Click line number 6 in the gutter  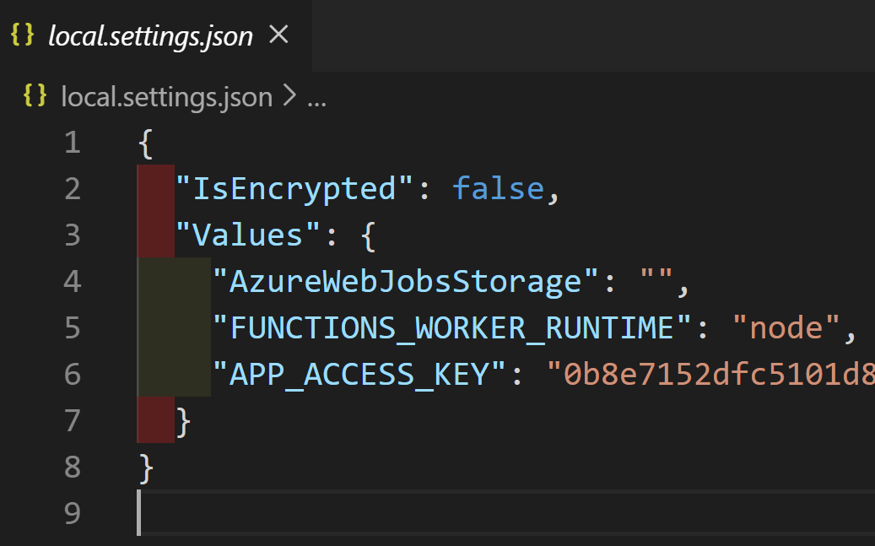click(72, 374)
